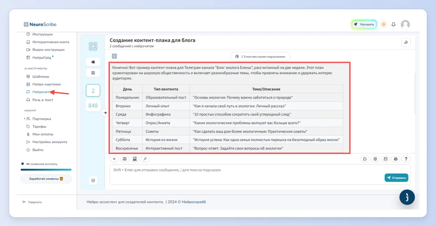
Task: Click the share arrow icon
Action: (406, 42)
